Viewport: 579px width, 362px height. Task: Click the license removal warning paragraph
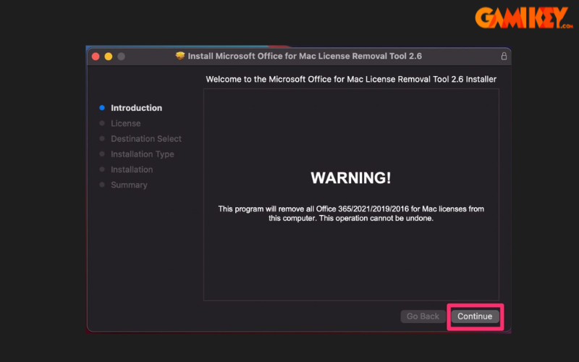click(351, 214)
